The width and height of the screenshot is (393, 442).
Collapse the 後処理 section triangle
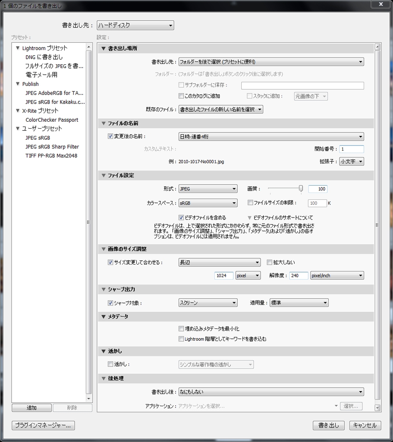click(103, 379)
